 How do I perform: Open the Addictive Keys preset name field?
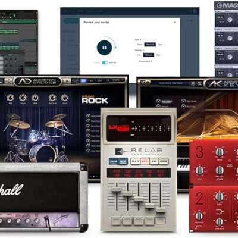pos(171,83)
